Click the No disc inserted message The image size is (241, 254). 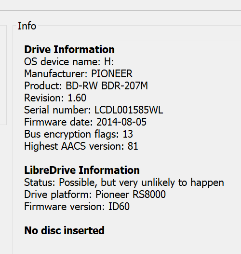pos(64,230)
